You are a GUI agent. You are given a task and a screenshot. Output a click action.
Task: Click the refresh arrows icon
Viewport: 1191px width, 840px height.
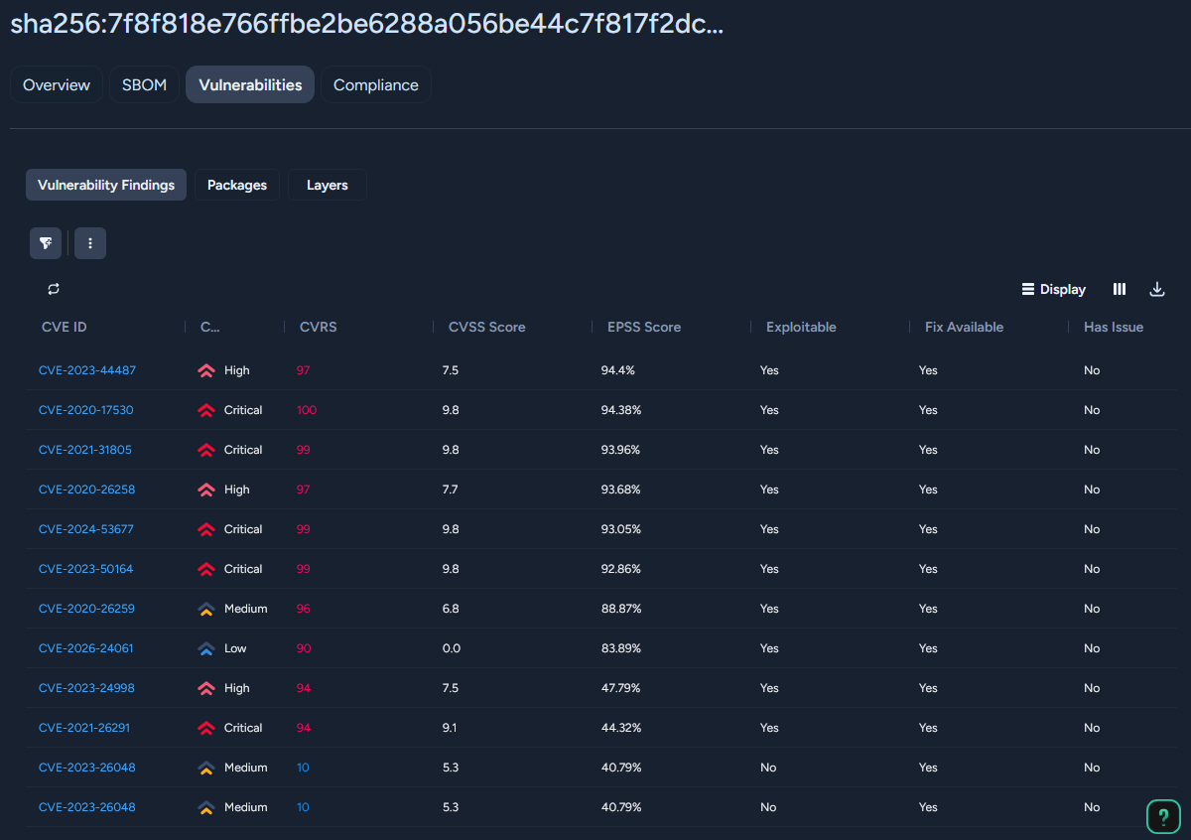[54, 289]
